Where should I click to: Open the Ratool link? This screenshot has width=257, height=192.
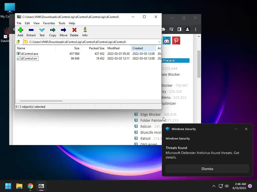coord(145,138)
